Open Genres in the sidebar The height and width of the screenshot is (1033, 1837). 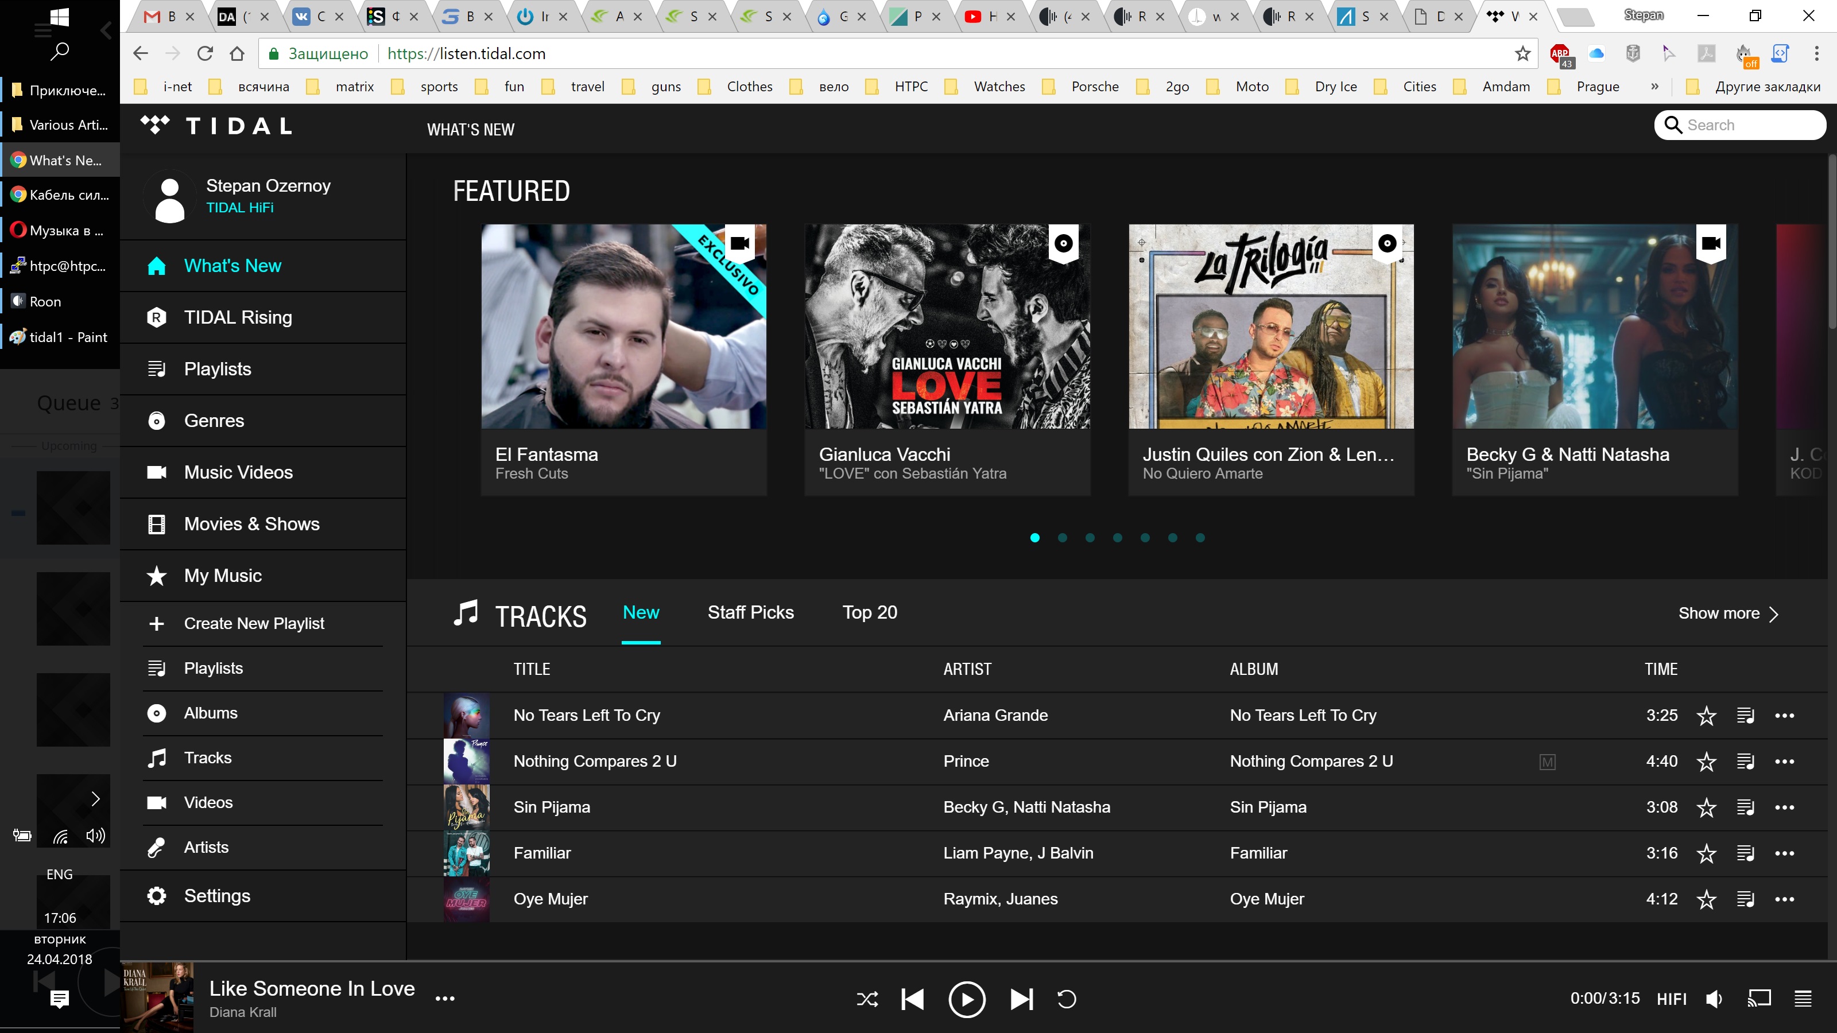click(262, 421)
